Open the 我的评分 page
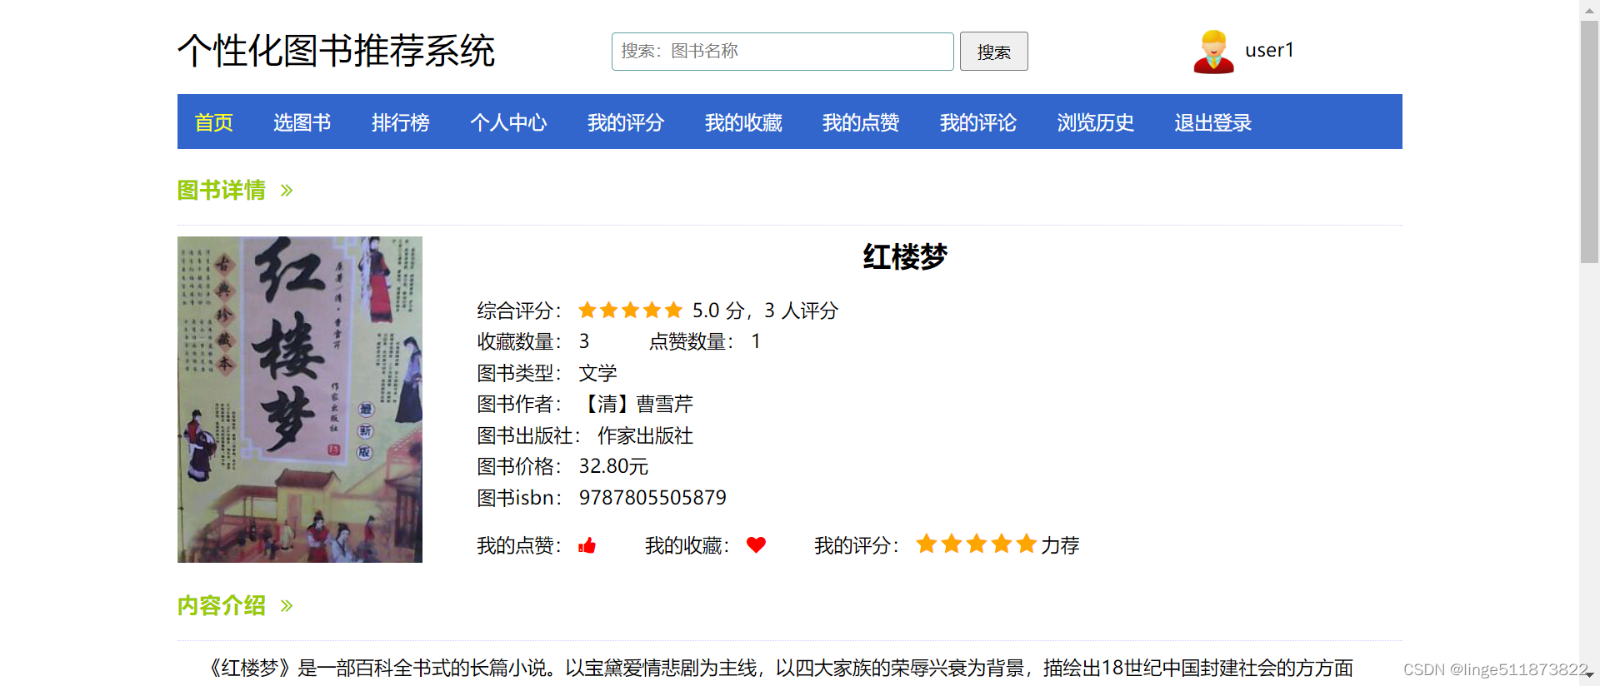This screenshot has height=686, width=1600. (626, 122)
